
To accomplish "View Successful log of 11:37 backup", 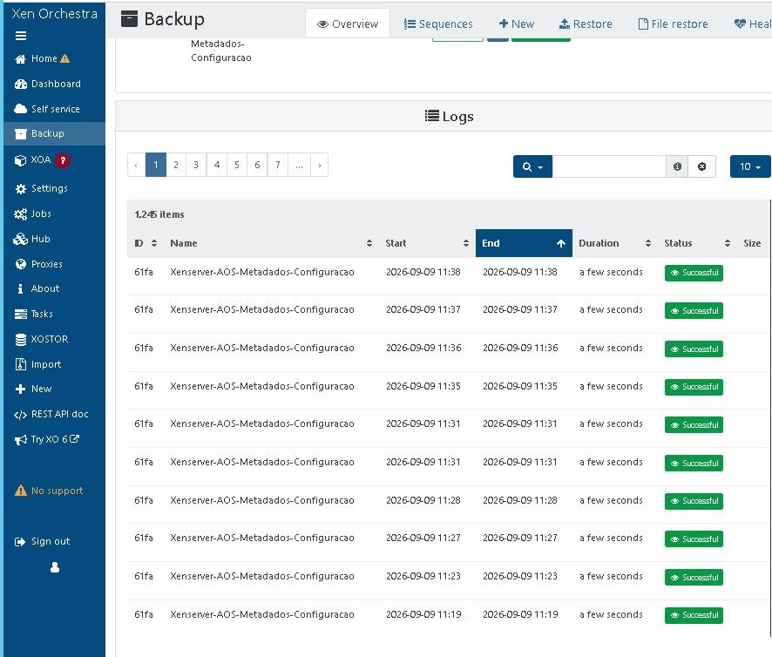I will (694, 311).
